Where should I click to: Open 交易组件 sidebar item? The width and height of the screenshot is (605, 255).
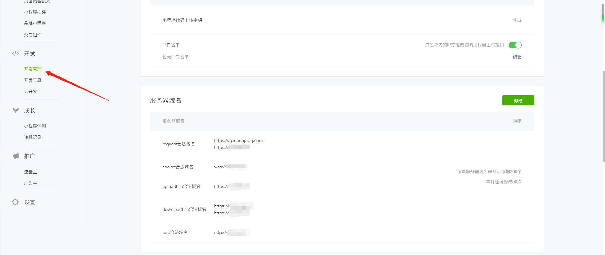(x=33, y=35)
